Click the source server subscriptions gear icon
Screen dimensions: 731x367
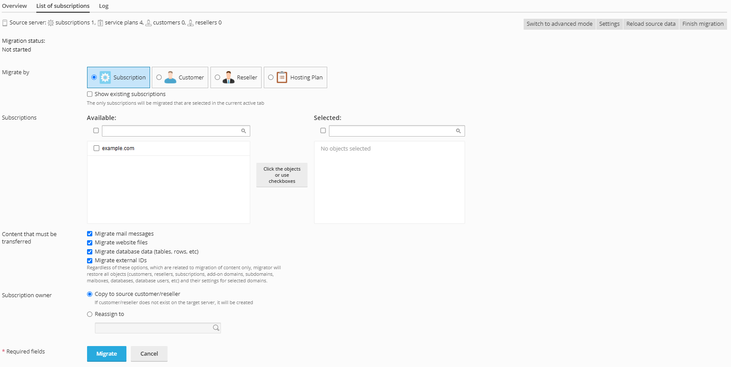(x=51, y=23)
